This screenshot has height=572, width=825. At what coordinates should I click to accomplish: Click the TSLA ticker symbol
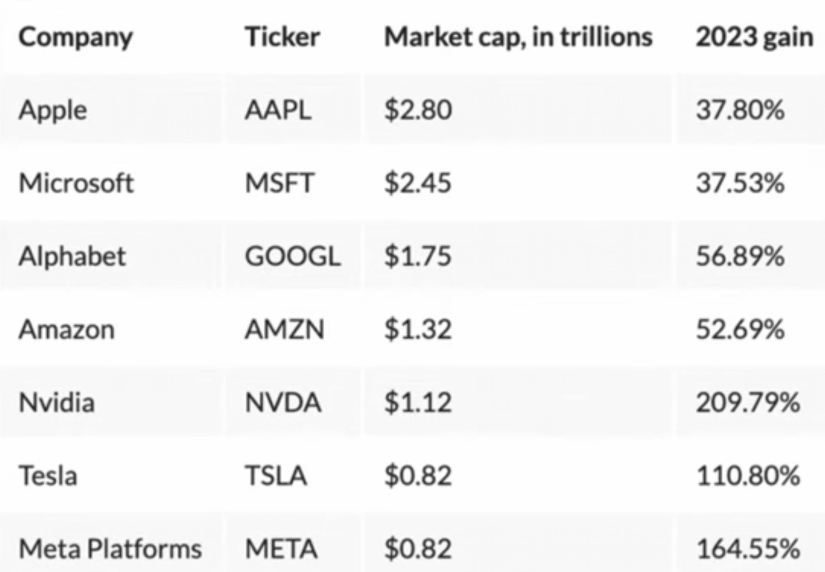(x=276, y=475)
